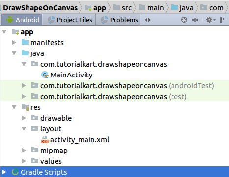Switch to the Android view tab
229x177 pixels.
(22, 20)
